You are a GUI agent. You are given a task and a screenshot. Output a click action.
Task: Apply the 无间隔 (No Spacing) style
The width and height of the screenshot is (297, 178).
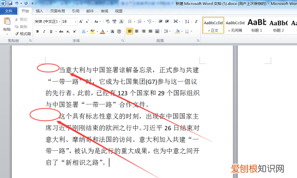(x=235, y=25)
